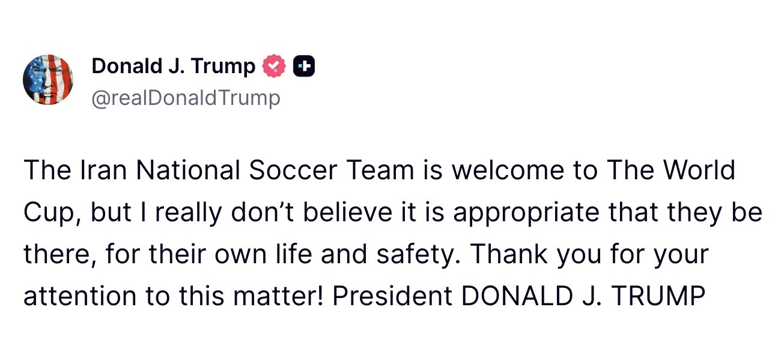Click "attention to this matter!" text

pyautogui.click(x=174, y=296)
